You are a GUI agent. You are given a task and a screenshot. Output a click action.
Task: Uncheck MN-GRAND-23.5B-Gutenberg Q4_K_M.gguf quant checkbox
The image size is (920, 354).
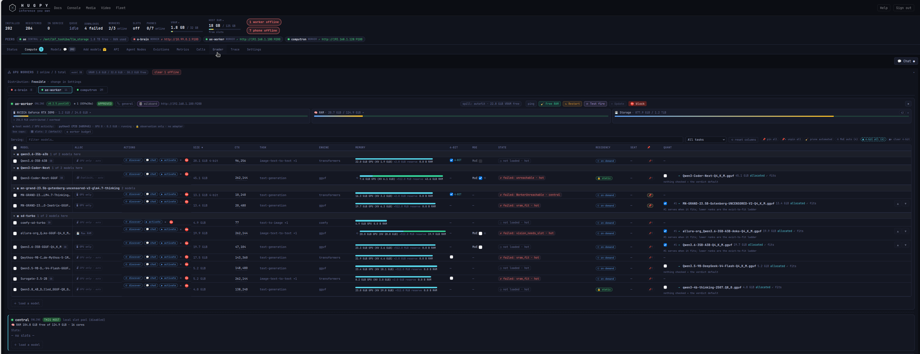pyautogui.click(x=665, y=203)
